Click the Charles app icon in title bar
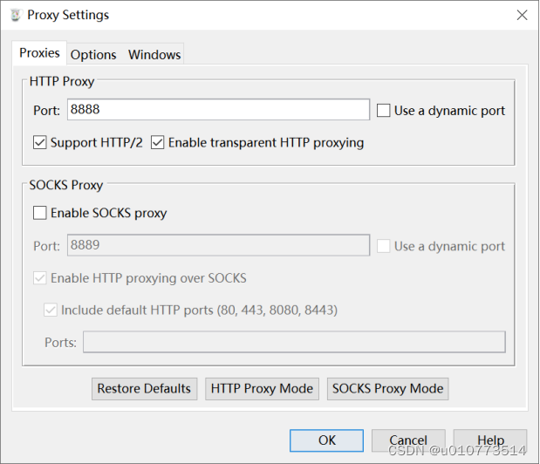 click(15, 15)
